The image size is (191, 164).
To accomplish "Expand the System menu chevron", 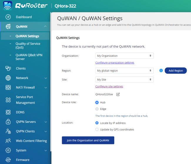I will (x=46, y=150).
